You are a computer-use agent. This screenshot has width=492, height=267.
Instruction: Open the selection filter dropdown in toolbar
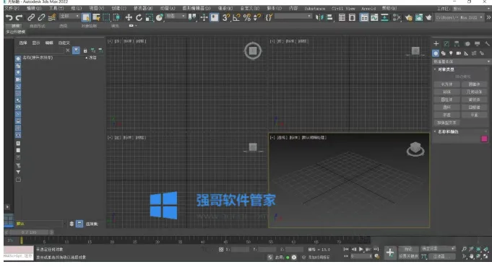point(69,16)
